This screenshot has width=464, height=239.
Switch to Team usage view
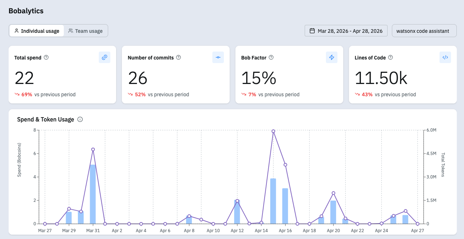click(86, 31)
